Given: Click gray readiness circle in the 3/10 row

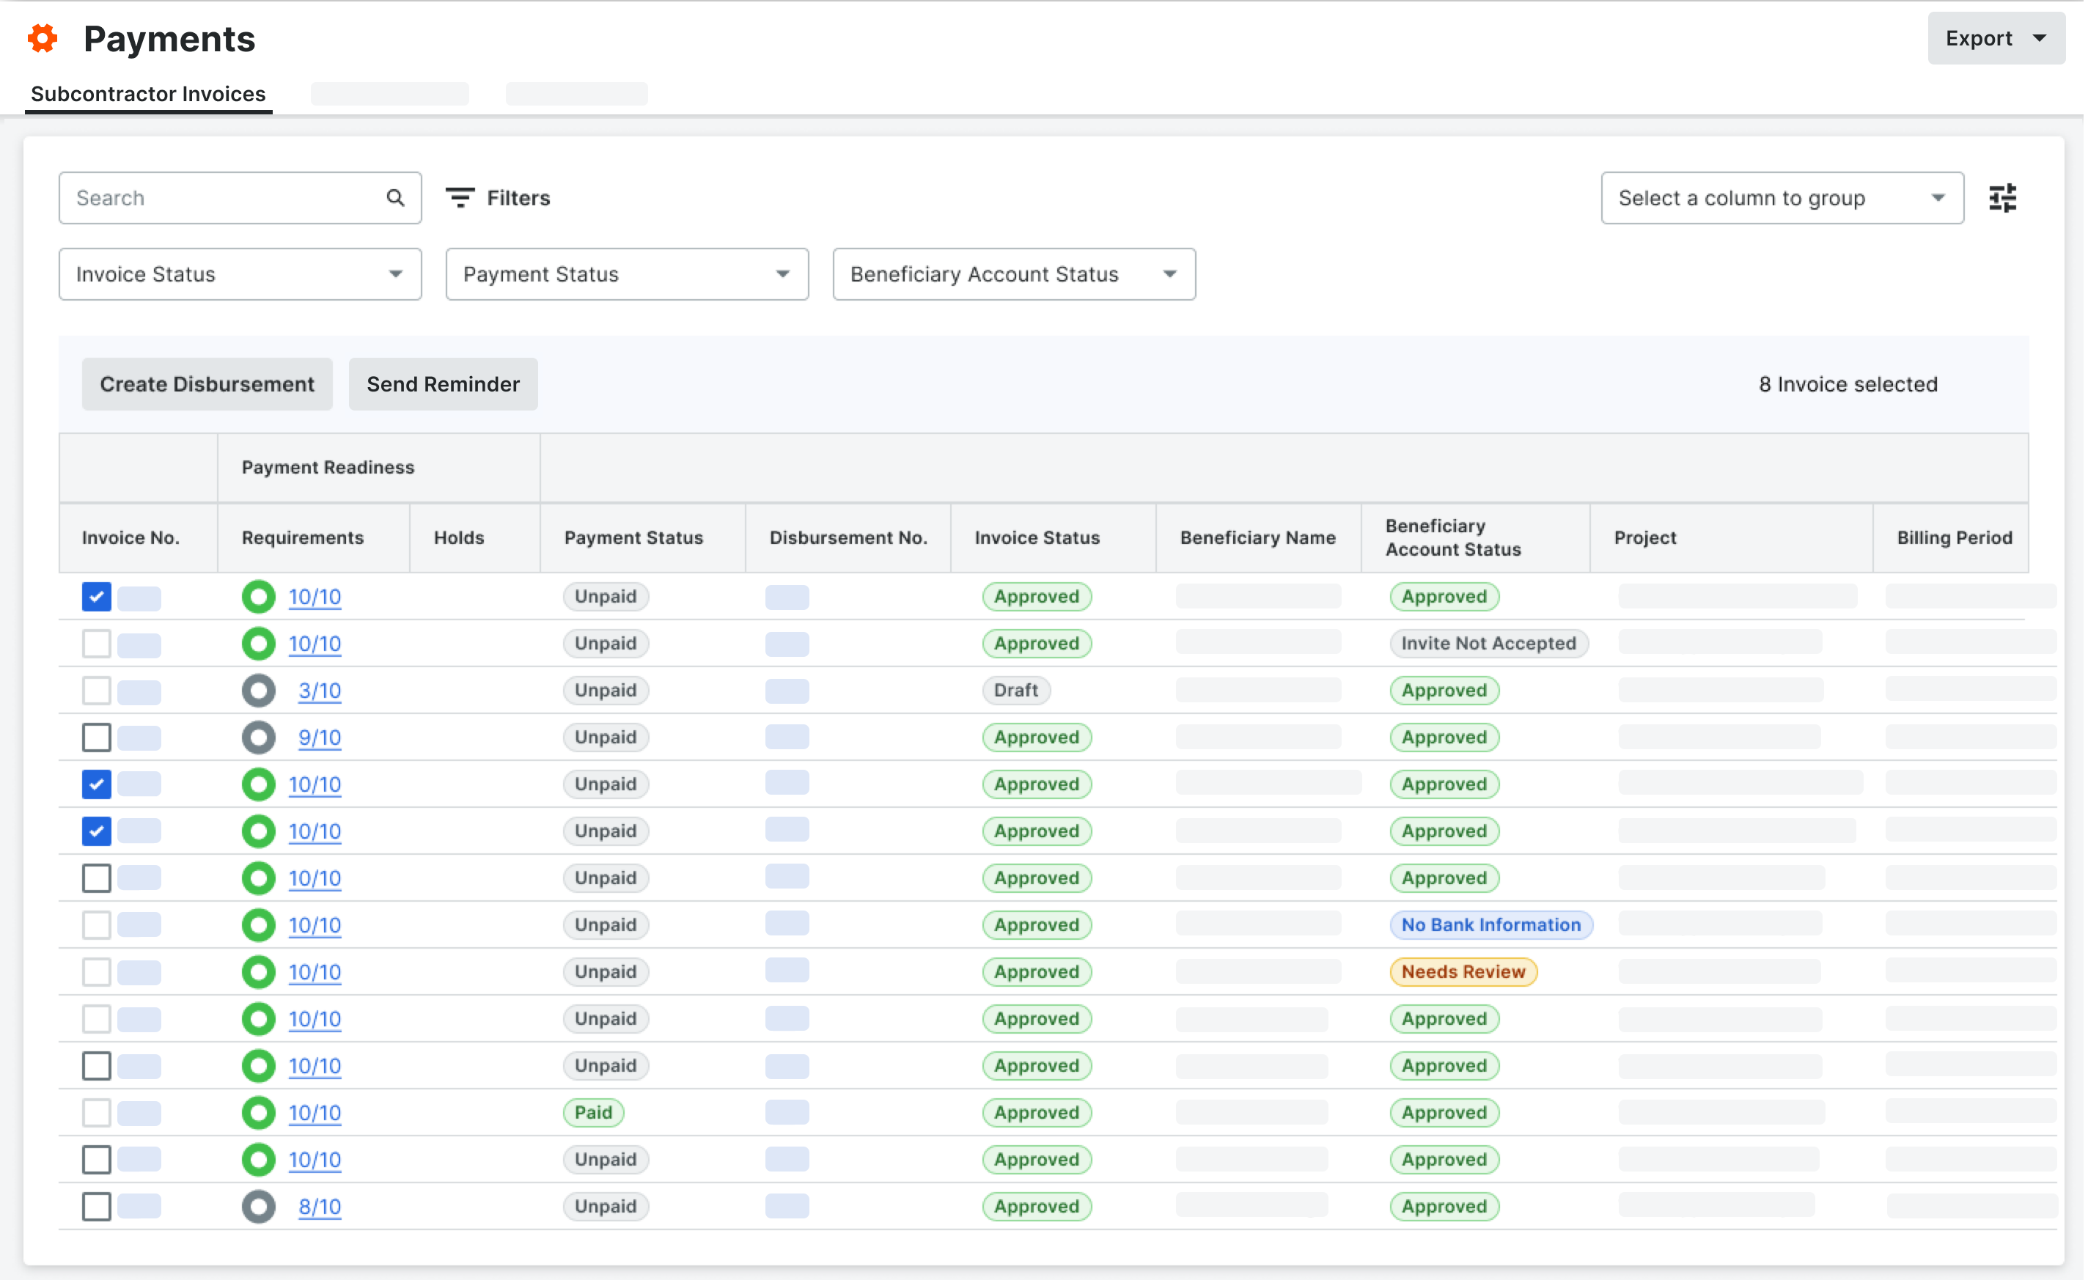Looking at the screenshot, I should pyautogui.click(x=259, y=691).
